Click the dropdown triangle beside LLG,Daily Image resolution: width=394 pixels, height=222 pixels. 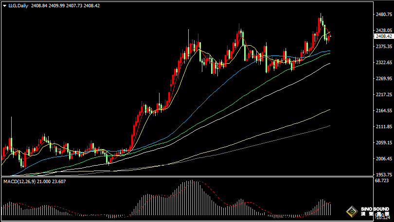point(4,6)
